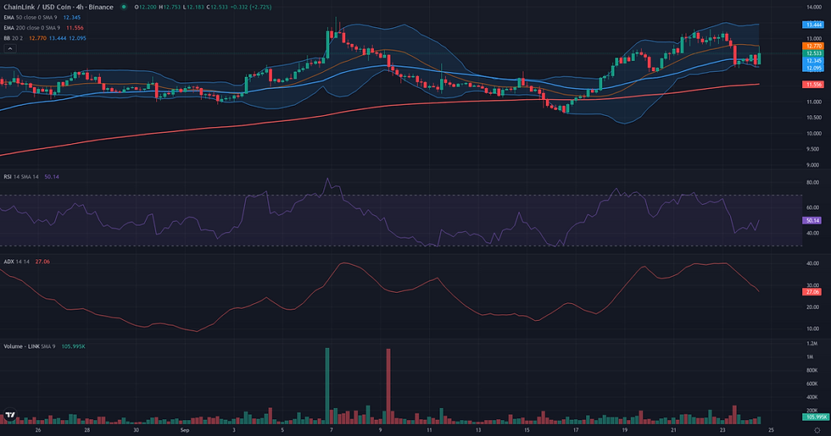831x436 pixels.
Task: Click the TradingView logo
Action: [9, 416]
